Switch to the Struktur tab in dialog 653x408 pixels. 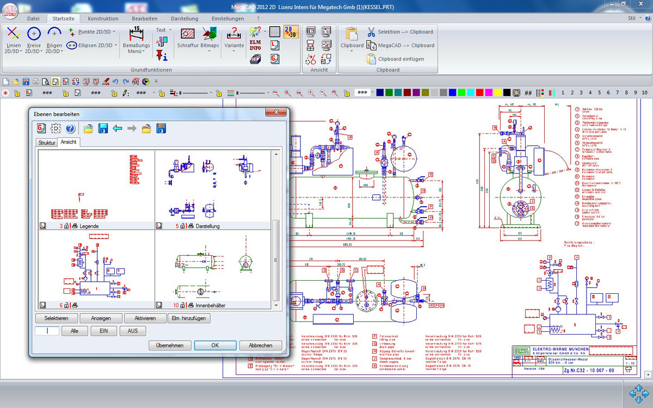coord(47,143)
